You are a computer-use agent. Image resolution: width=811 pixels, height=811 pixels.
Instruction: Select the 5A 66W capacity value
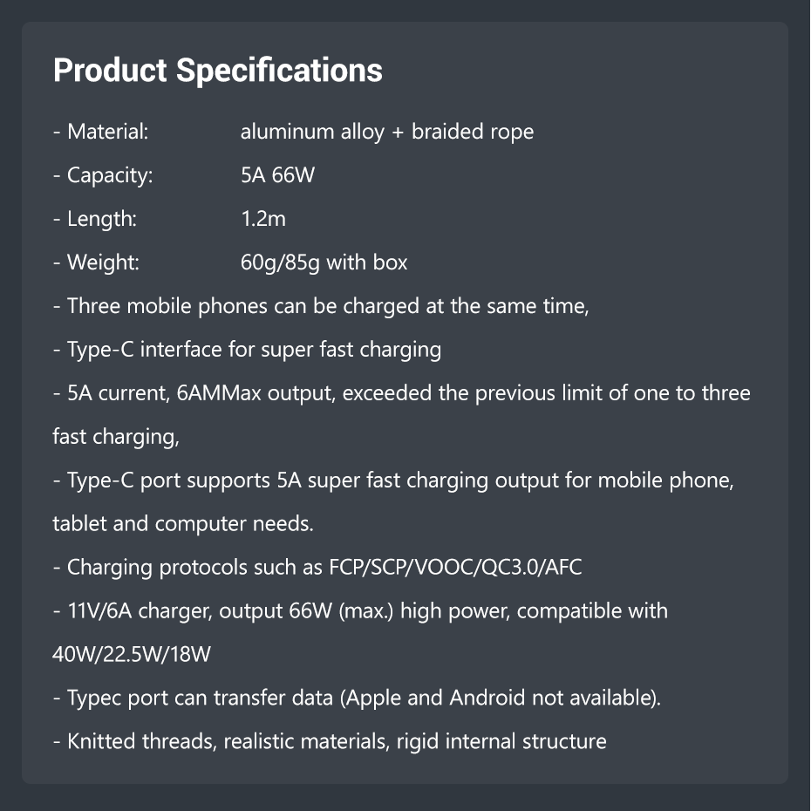point(276,175)
